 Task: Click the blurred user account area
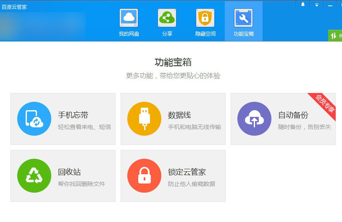pos(42,25)
